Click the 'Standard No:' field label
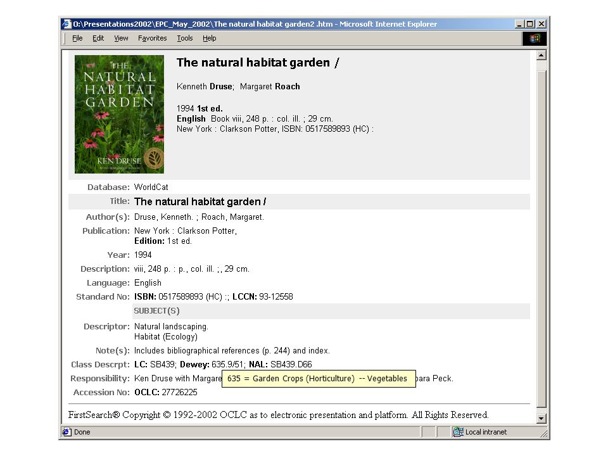Viewport: 608px width, 456px height. pos(103,296)
